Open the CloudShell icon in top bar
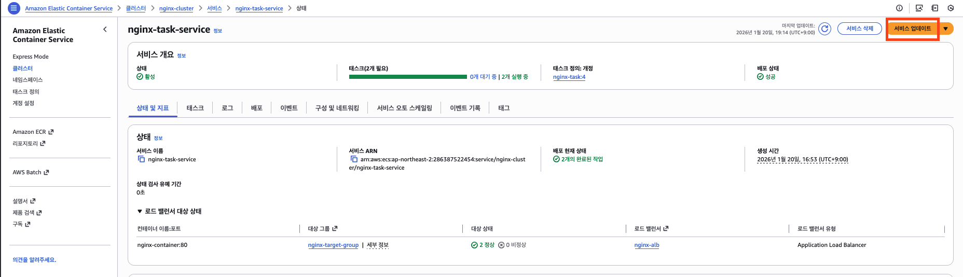This screenshot has height=277, width=963. (919, 8)
